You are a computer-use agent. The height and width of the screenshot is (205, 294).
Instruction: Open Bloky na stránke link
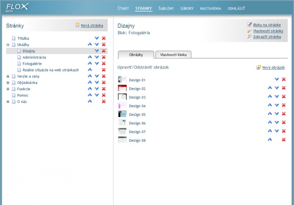pos(267,25)
